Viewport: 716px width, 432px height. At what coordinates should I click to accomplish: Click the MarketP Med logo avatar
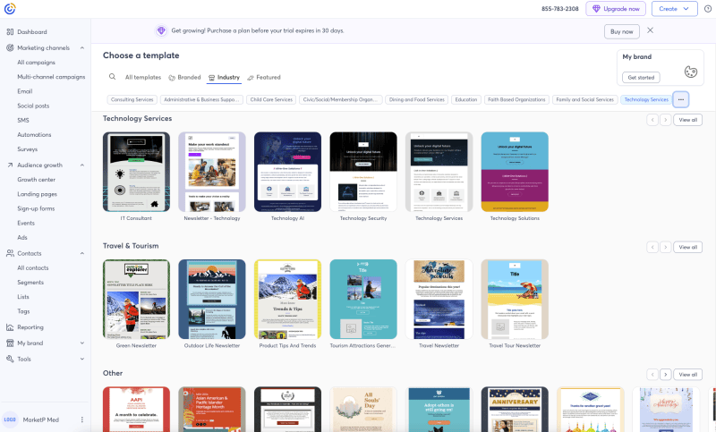click(10, 419)
